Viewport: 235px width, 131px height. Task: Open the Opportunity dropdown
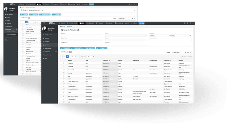82,40
